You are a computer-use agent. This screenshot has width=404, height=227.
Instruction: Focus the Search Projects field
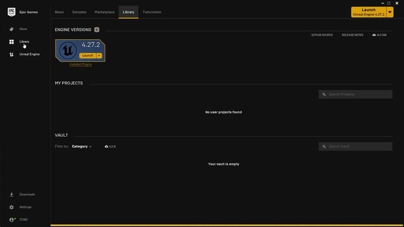(355, 95)
